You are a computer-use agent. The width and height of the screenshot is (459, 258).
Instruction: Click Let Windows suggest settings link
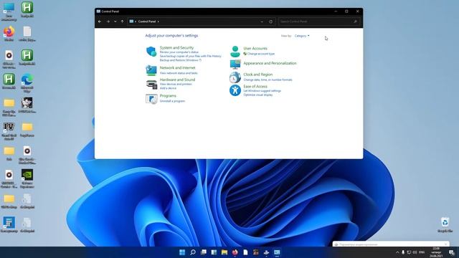coord(262,91)
